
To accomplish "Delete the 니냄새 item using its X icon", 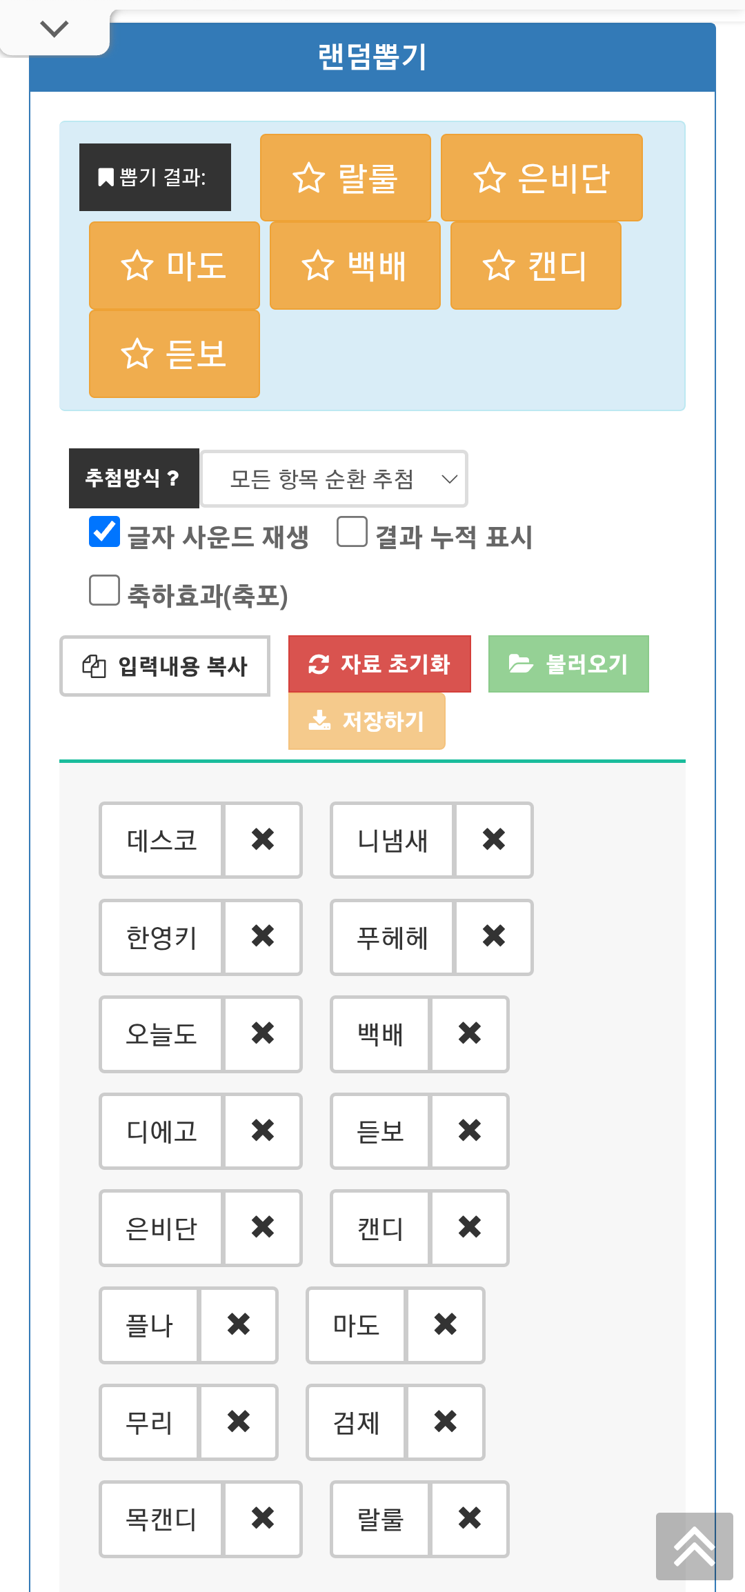I will (x=494, y=839).
